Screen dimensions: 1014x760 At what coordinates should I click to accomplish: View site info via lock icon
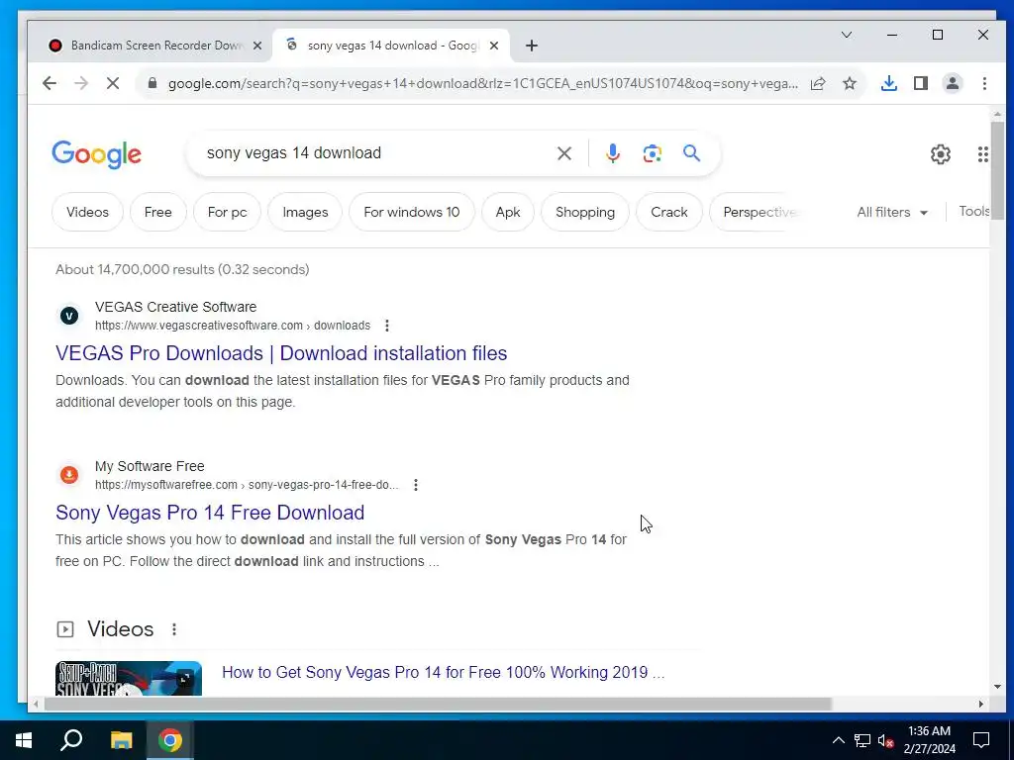click(152, 83)
